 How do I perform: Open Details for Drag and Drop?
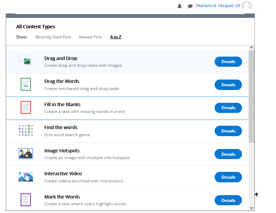tap(228, 62)
